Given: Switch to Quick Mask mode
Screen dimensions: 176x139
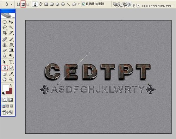Looking at the screenshot, I should (11, 100).
